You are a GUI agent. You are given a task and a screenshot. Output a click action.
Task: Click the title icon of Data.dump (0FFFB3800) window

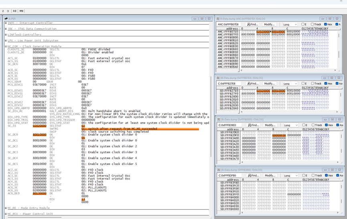[x=219, y=170]
